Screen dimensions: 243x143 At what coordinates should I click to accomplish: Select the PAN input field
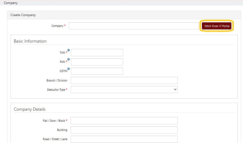pos(97,62)
